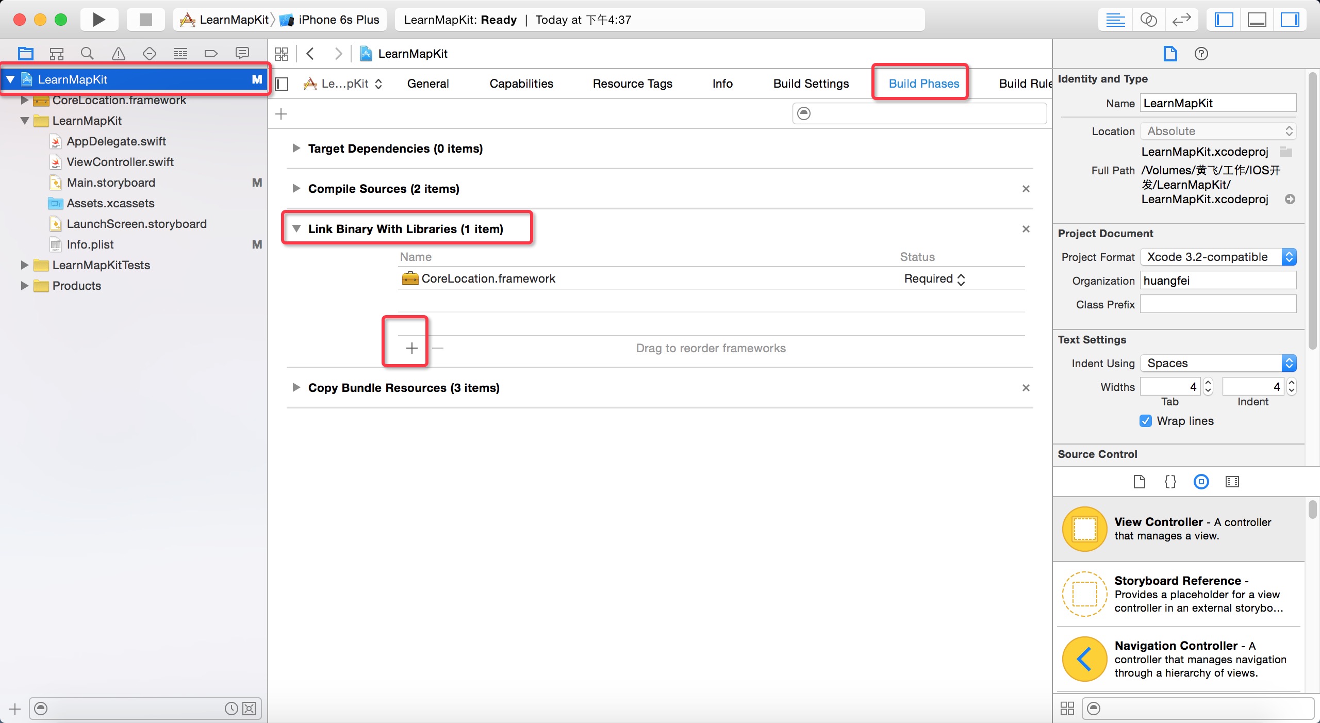The width and height of the screenshot is (1320, 723).
Task: Show the Code Snippet library
Action: click(x=1170, y=482)
